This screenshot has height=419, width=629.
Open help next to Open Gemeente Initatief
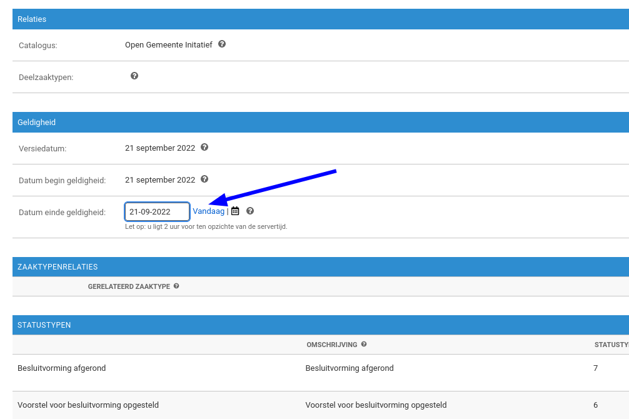pyautogui.click(x=222, y=44)
